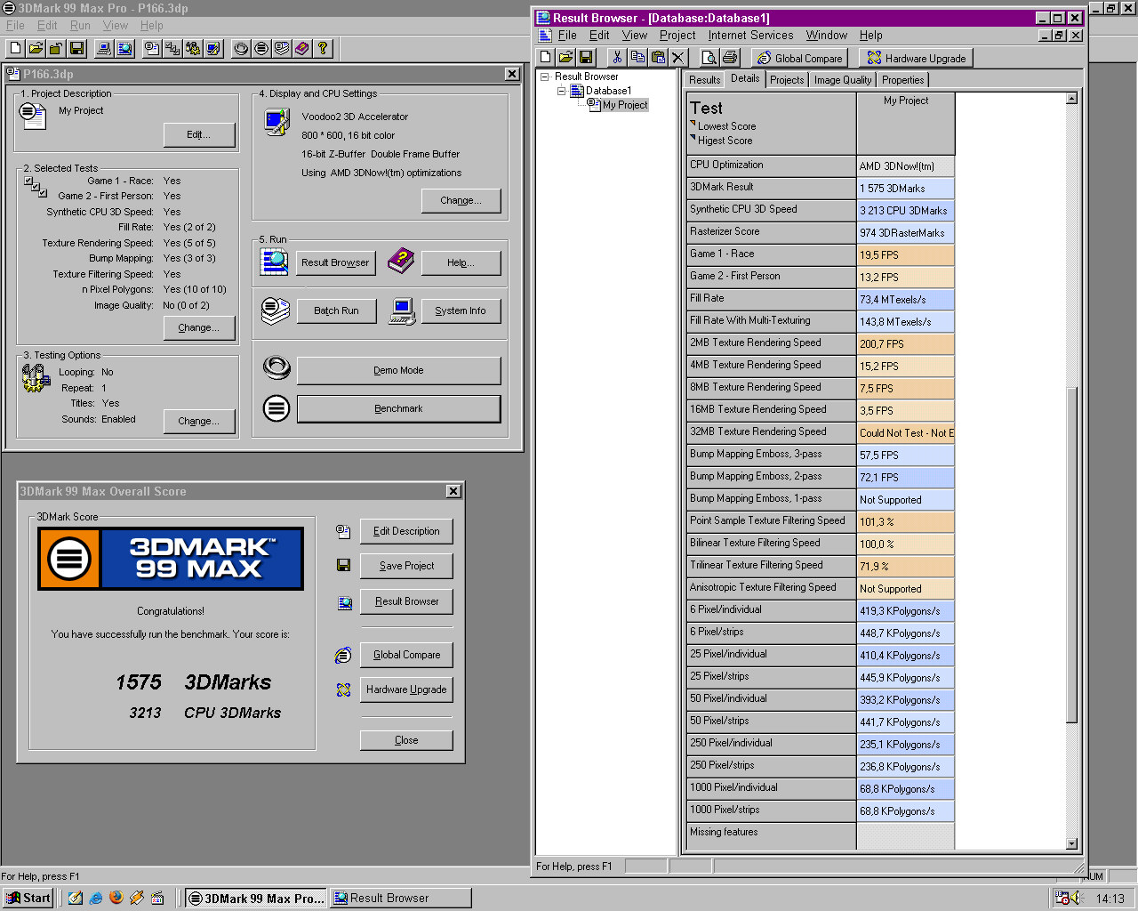This screenshot has height=911, width=1138.
Task: Click Global Compare globe icon in score dialog
Action: tap(343, 655)
